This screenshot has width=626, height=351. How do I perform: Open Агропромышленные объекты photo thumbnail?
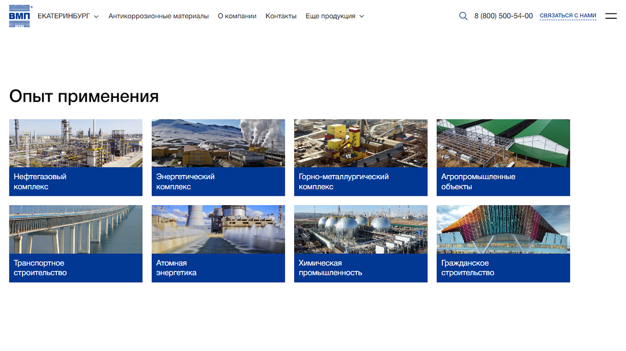coord(503,143)
